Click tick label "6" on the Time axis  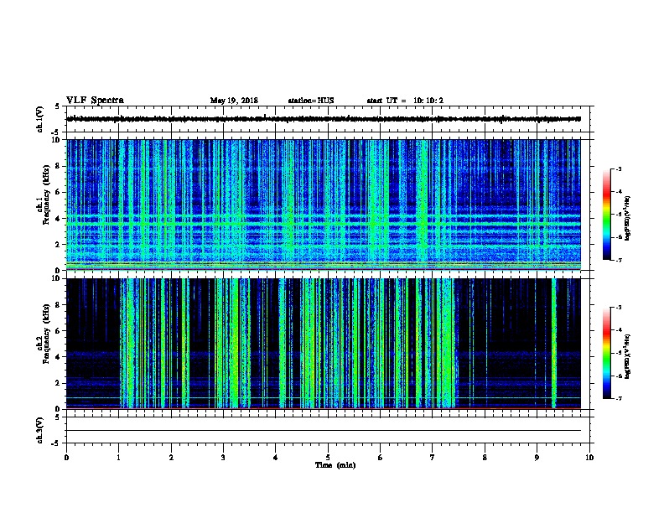[x=381, y=458]
